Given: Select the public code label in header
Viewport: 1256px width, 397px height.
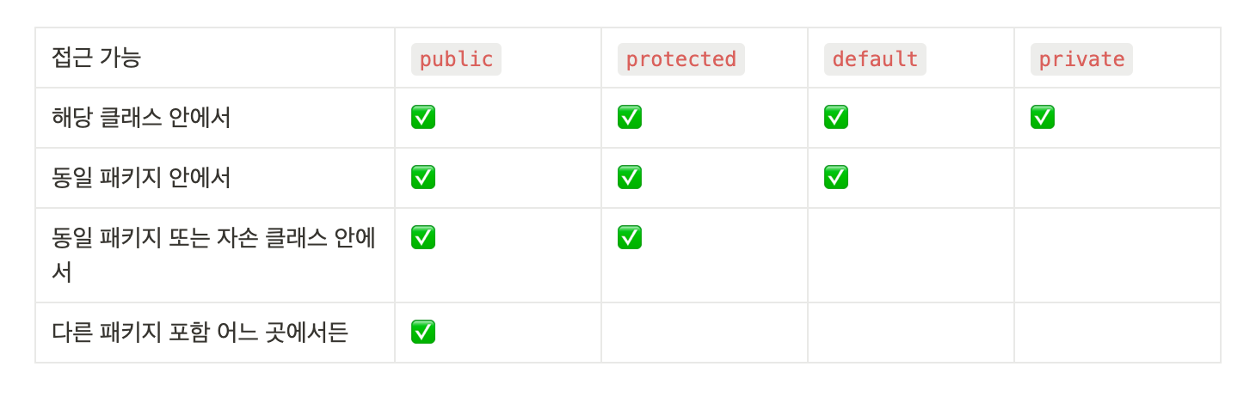Looking at the screenshot, I should (x=456, y=59).
